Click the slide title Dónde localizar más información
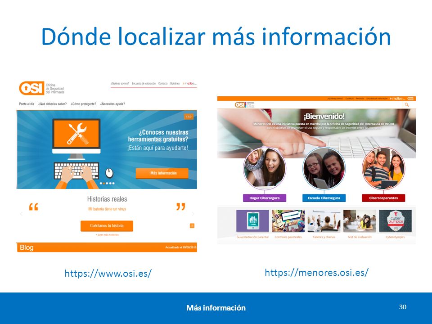This screenshot has height=324, width=432. 216,36
